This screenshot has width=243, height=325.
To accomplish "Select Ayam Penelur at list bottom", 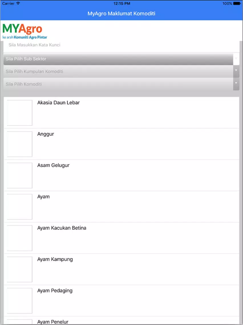I will click(121, 320).
